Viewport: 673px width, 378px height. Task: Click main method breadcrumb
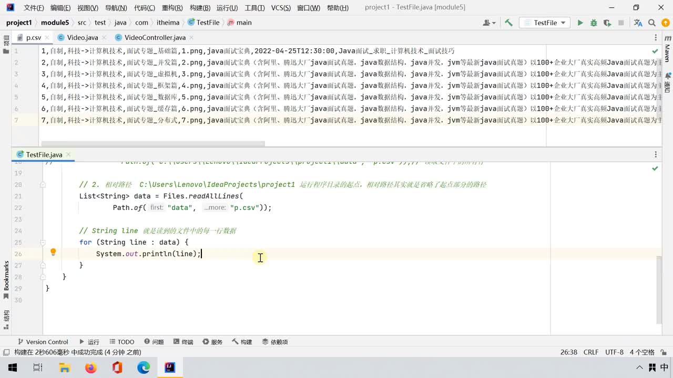(240, 23)
